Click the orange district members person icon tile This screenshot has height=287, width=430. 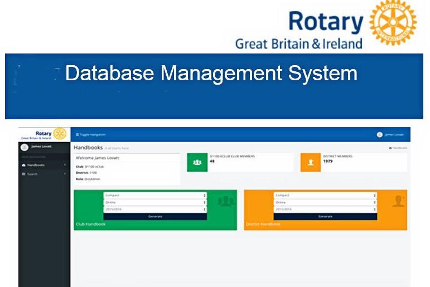[x=311, y=162]
